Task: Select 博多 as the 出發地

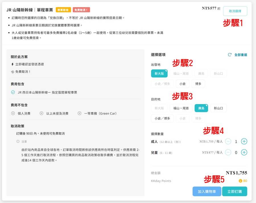Action: [x=198, y=84]
